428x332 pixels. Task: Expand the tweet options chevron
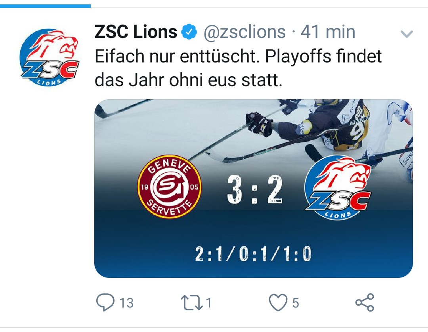(x=407, y=34)
